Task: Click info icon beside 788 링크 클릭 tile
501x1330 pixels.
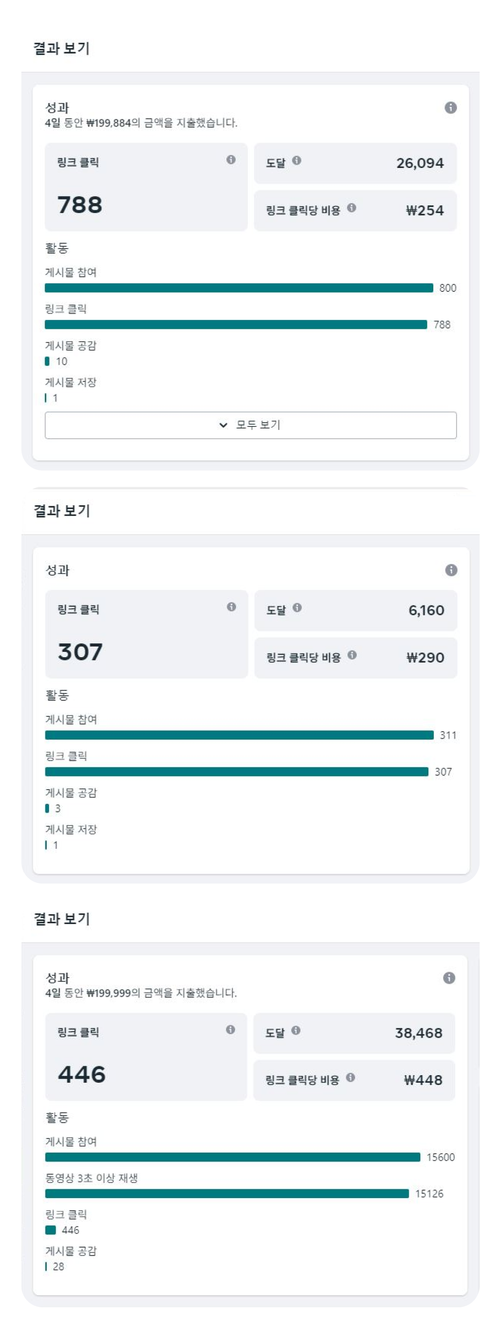Action: (x=231, y=160)
